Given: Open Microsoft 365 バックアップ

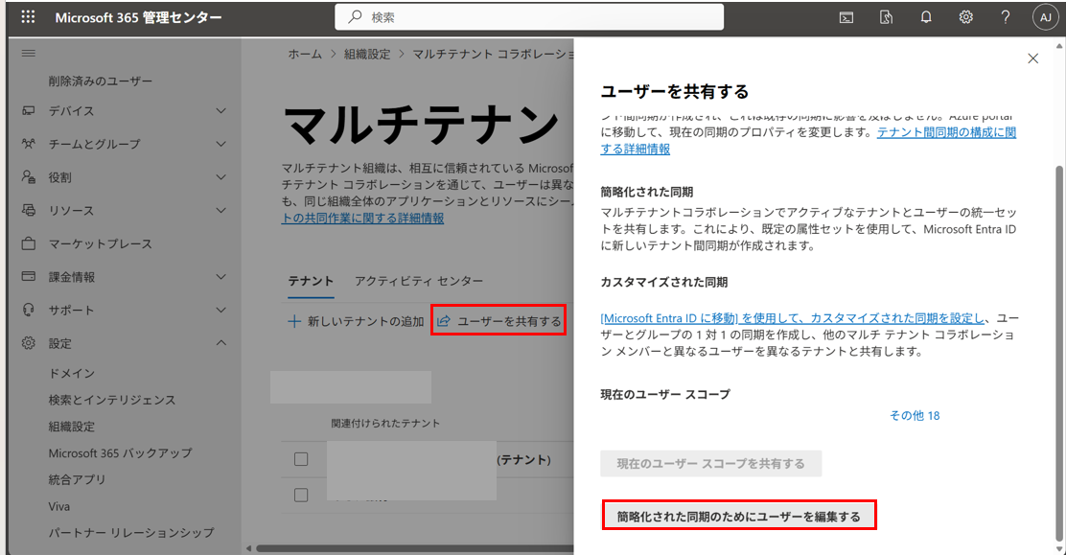Looking at the screenshot, I should point(121,453).
